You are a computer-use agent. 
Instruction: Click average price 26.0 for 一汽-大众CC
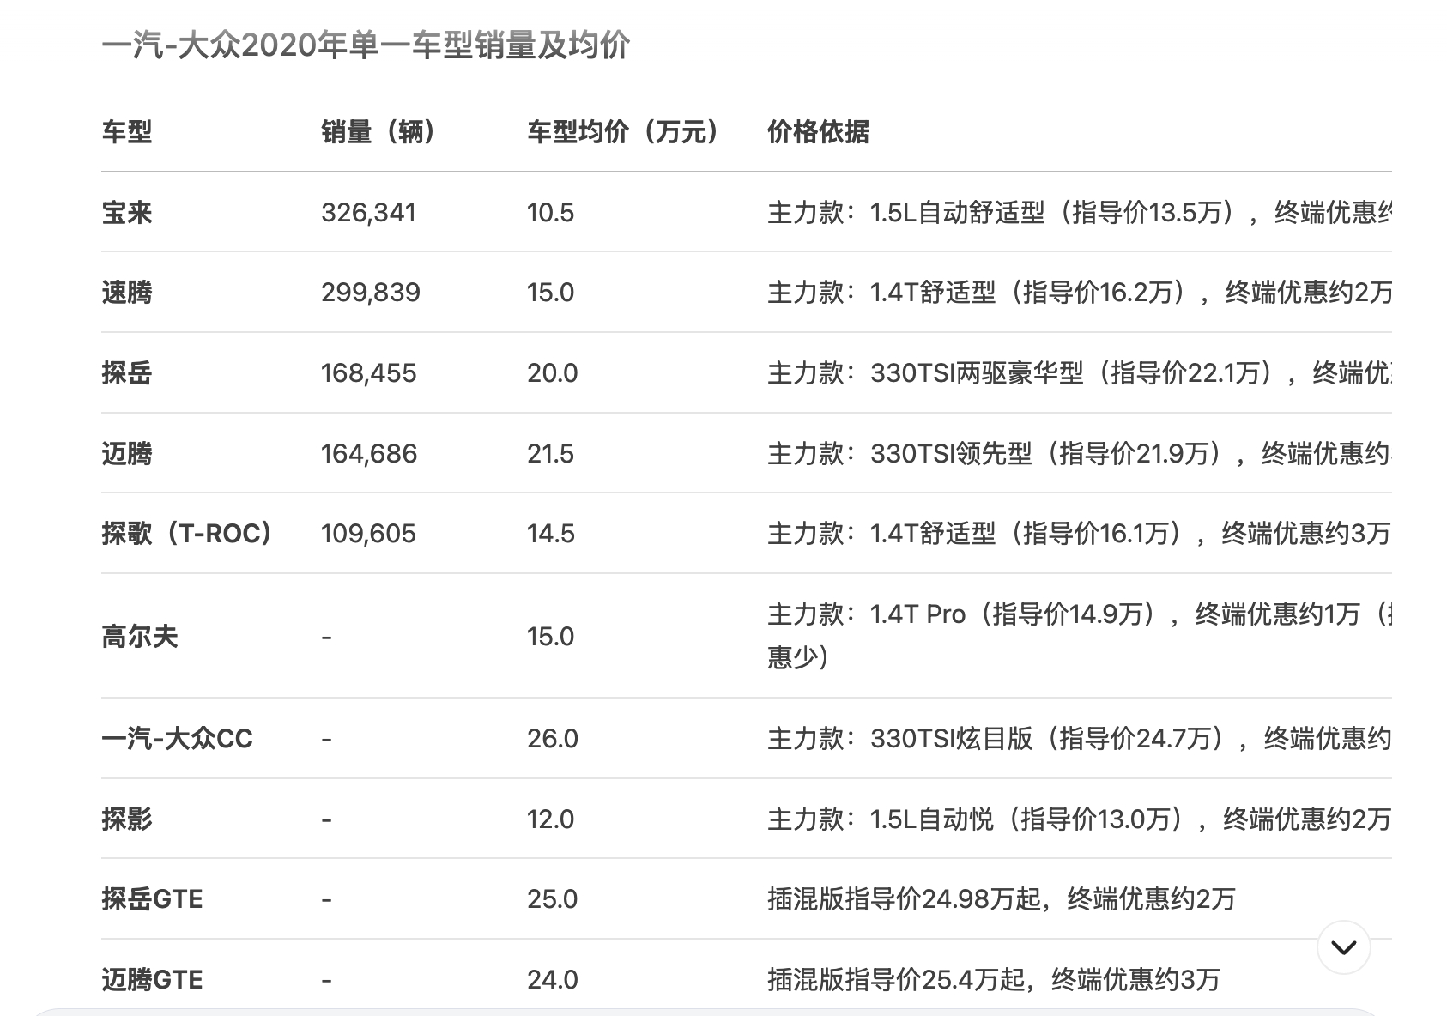point(553,739)
